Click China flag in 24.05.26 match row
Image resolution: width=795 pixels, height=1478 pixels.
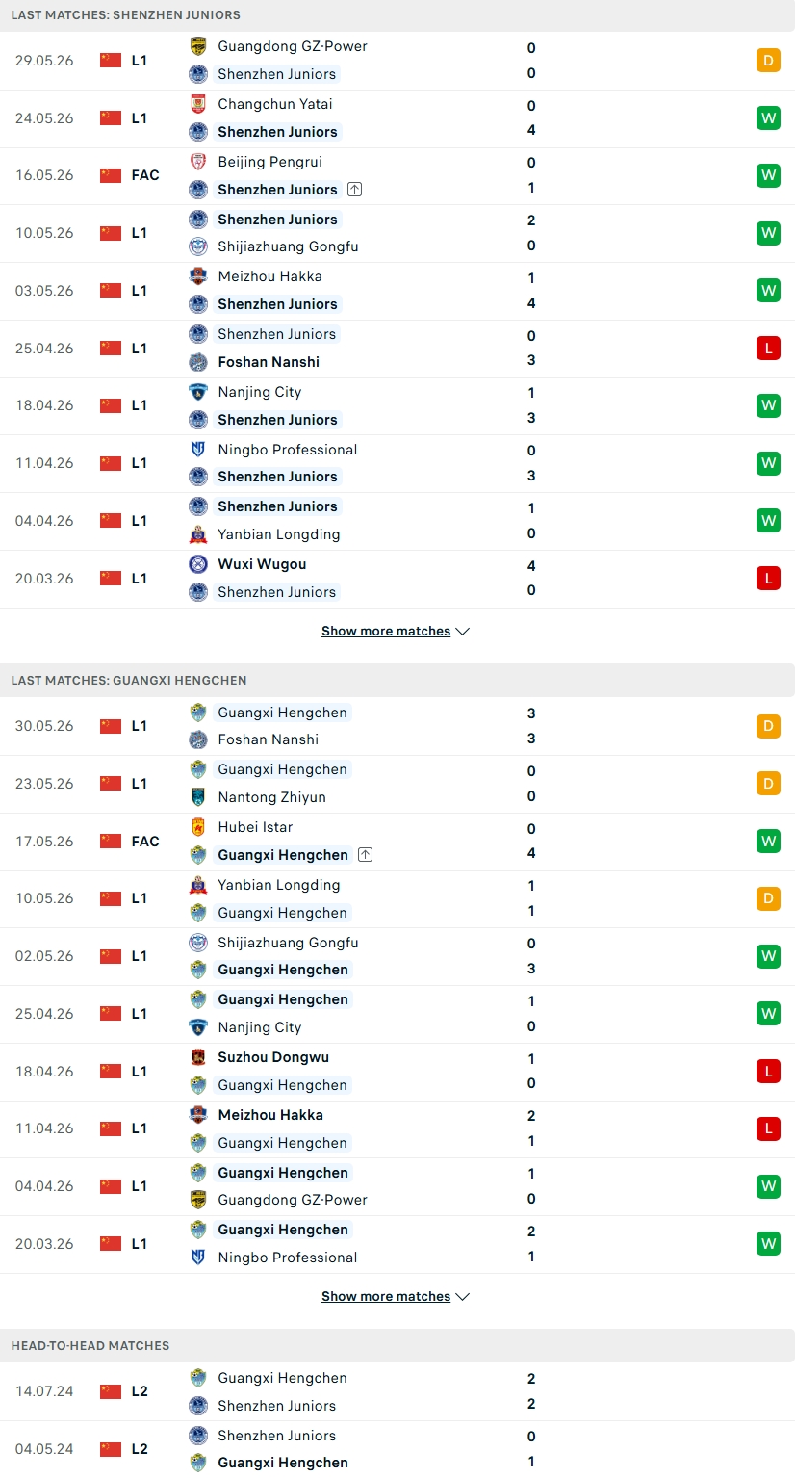(x=111, y=117)
